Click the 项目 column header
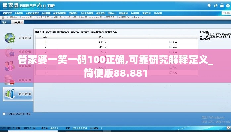Image resolution: width=231 pixels, height=132 pixels. 101,37
